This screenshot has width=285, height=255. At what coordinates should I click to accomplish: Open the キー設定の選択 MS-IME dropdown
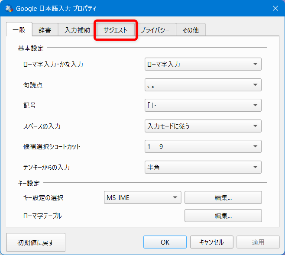pyautogui.click(x=142, y=197)
